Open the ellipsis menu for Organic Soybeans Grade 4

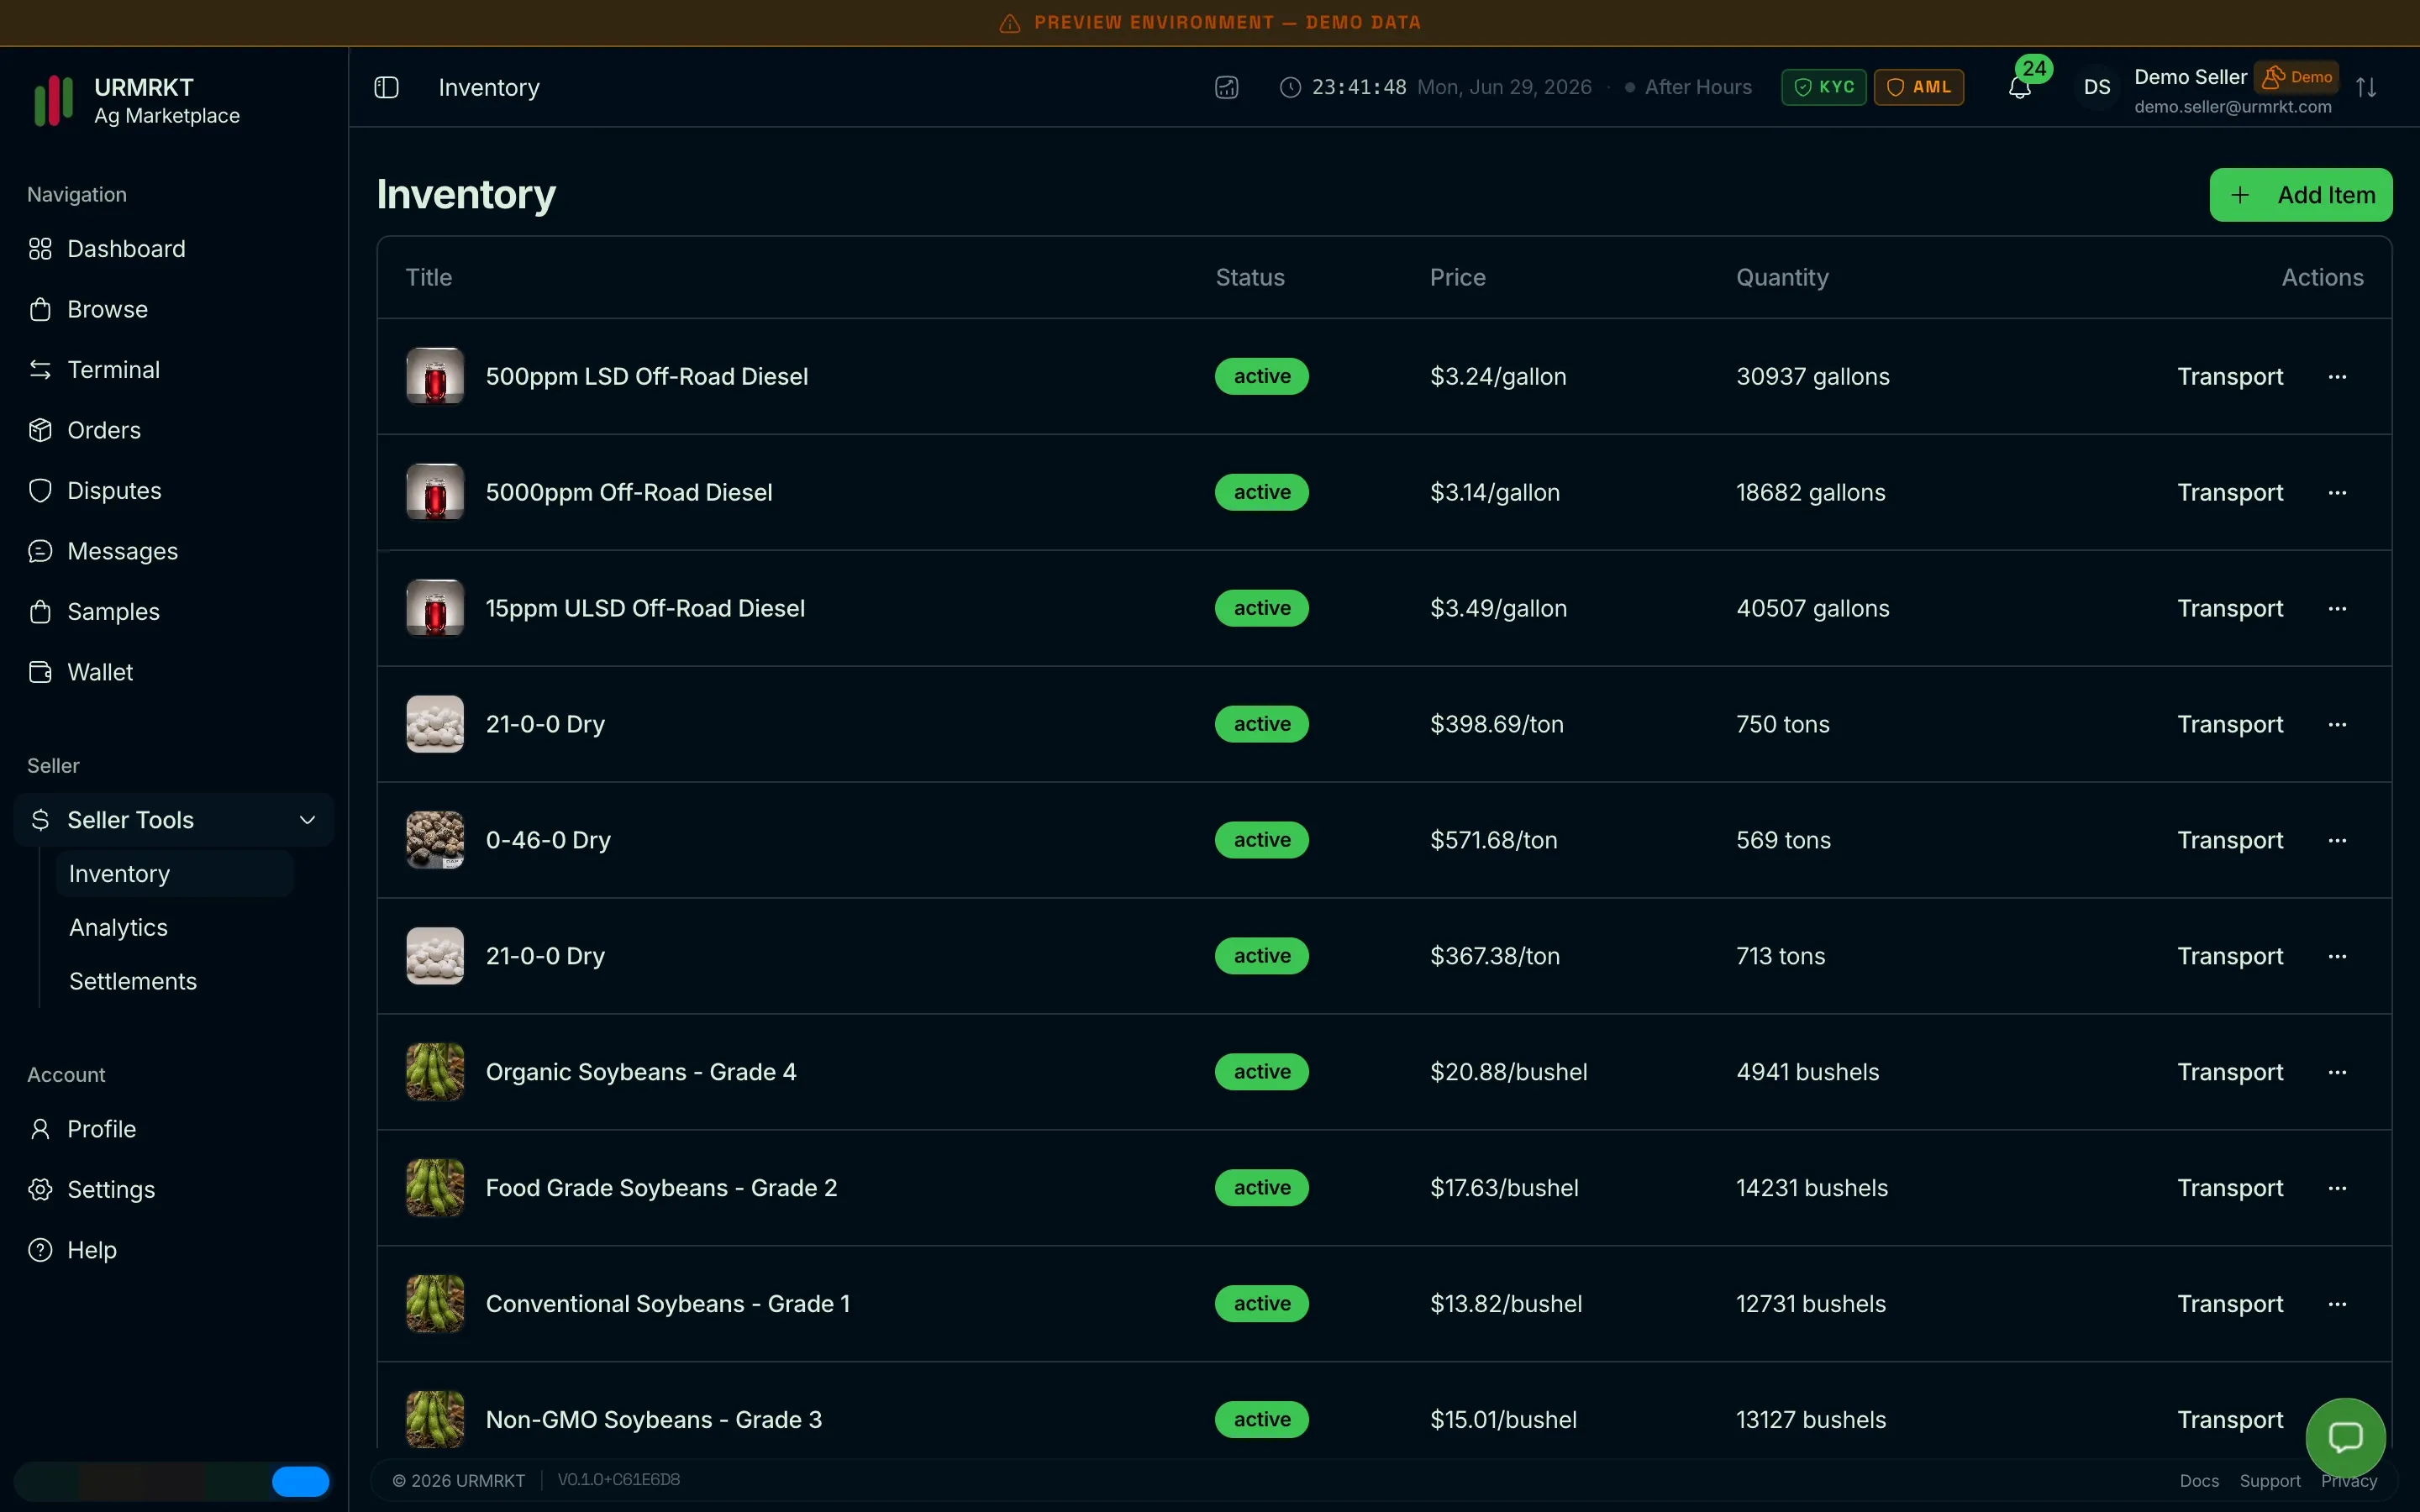click(2337, 1072)
